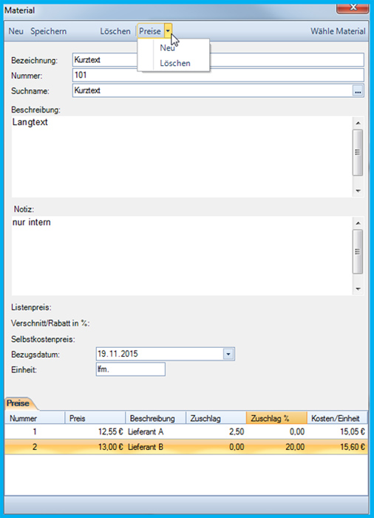Image resolution: width=374 pixels, height=518 pixels.
Task: Open the Preise dropdown arrow
Action: pos(168,31)
